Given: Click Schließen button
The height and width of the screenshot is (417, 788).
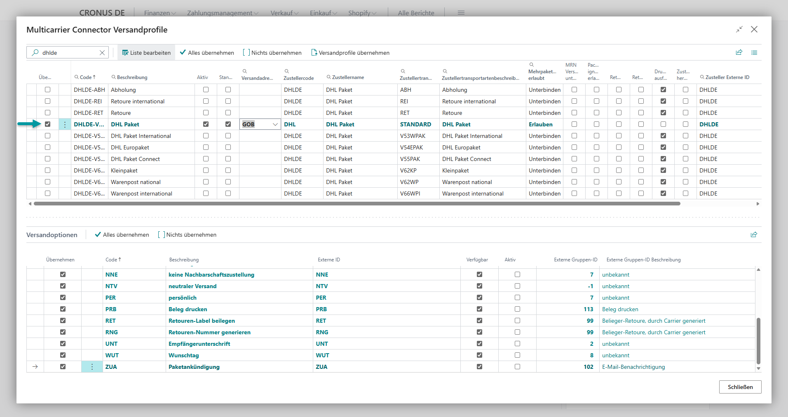Looking at the screenshot, I should click(740, 387).
